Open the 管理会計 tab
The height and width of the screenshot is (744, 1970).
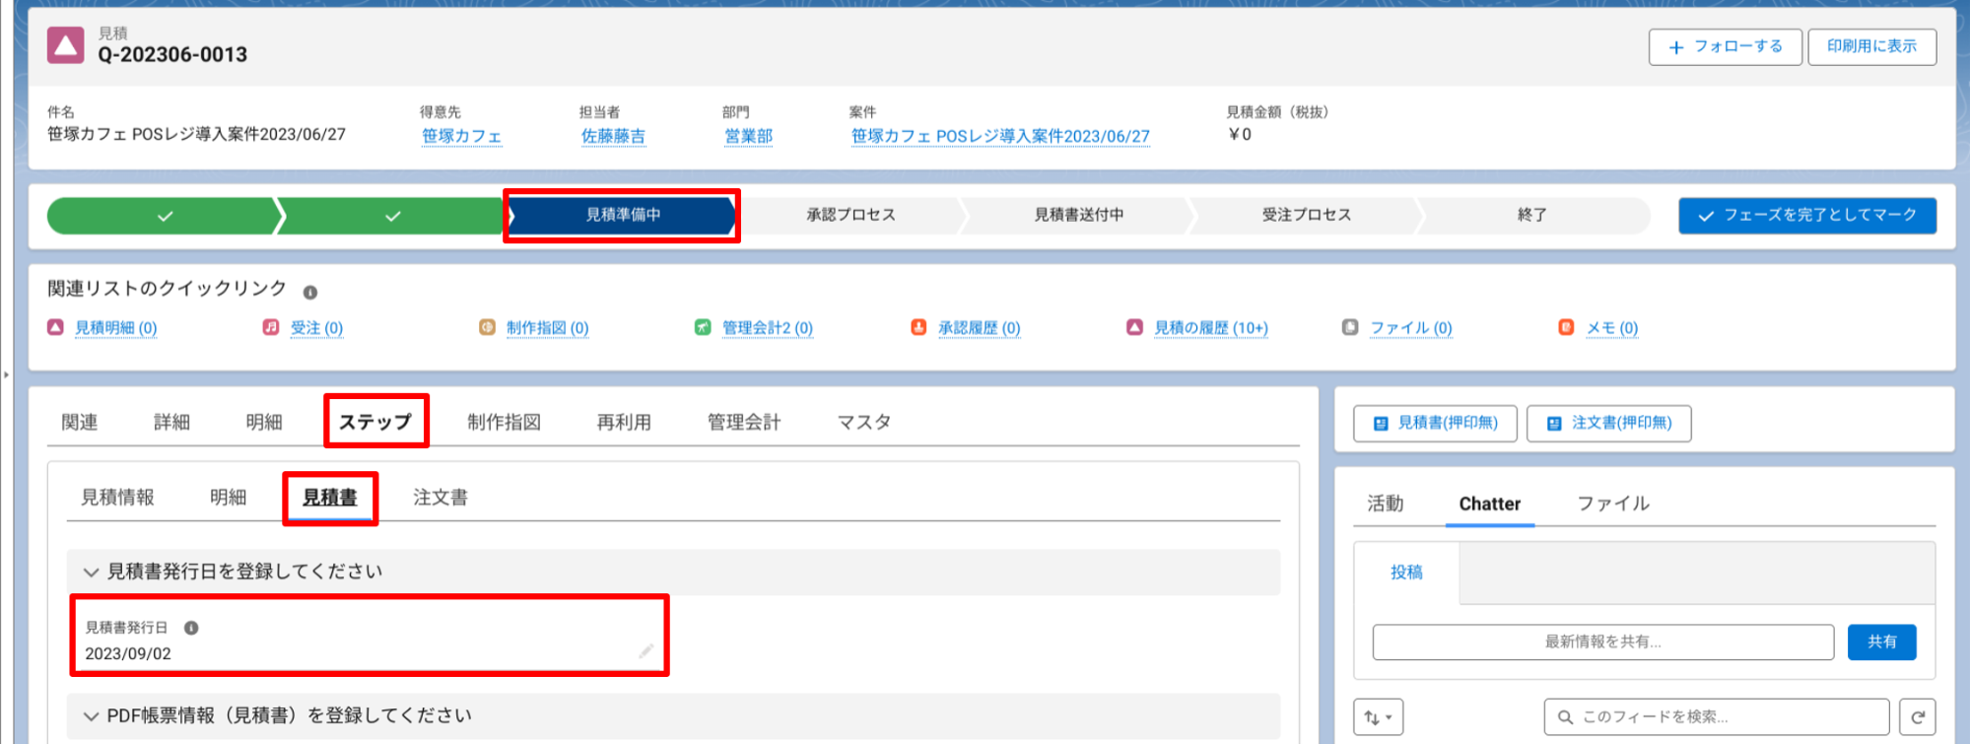[x=744, y=422]
